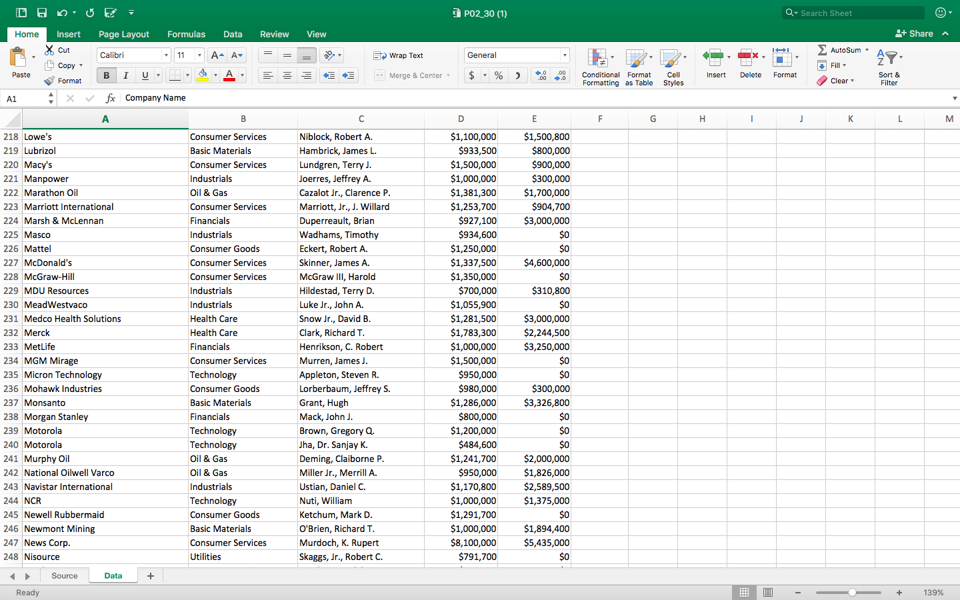Apply yellow fill color to cell

click(x=203, y=75)
